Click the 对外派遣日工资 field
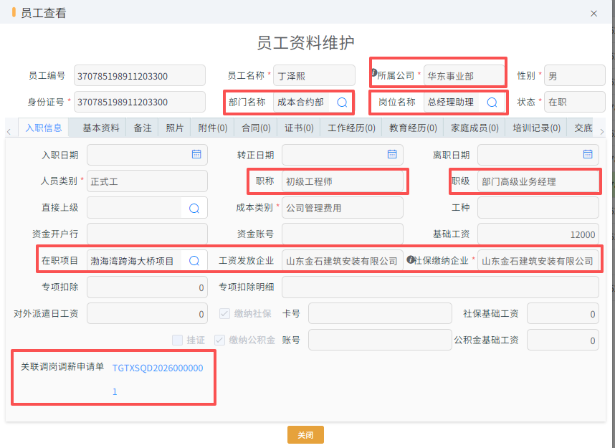 click(x=147, y=313)
